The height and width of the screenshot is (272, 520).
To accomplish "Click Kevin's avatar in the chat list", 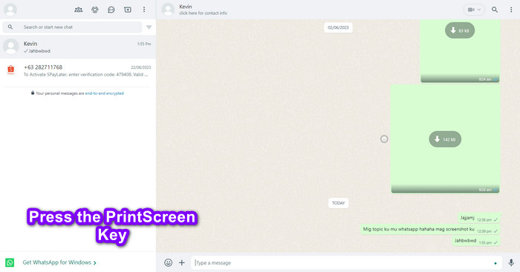I will coord(10,47).
